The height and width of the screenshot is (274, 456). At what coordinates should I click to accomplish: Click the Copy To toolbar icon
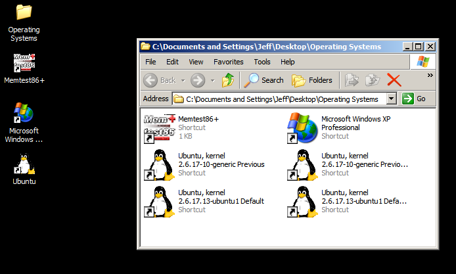pyautogui.click(x=373, y=80)
